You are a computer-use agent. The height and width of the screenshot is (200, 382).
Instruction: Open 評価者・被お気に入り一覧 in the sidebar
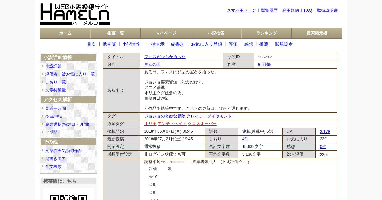point(70,74)
